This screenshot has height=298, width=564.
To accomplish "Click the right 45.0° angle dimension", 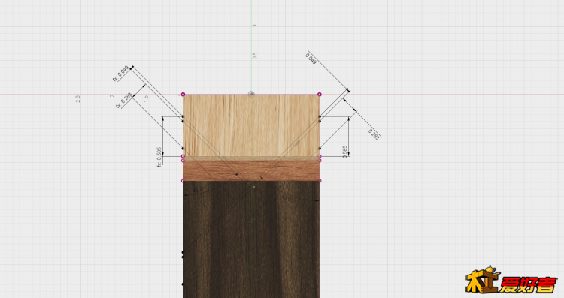I will (x=287, y=198).
